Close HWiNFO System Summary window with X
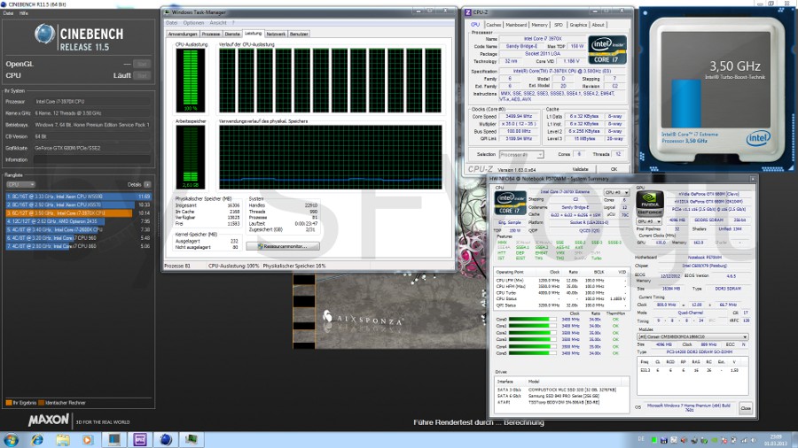This screenshot has height=448, width=798. click(x=752, y=179)
